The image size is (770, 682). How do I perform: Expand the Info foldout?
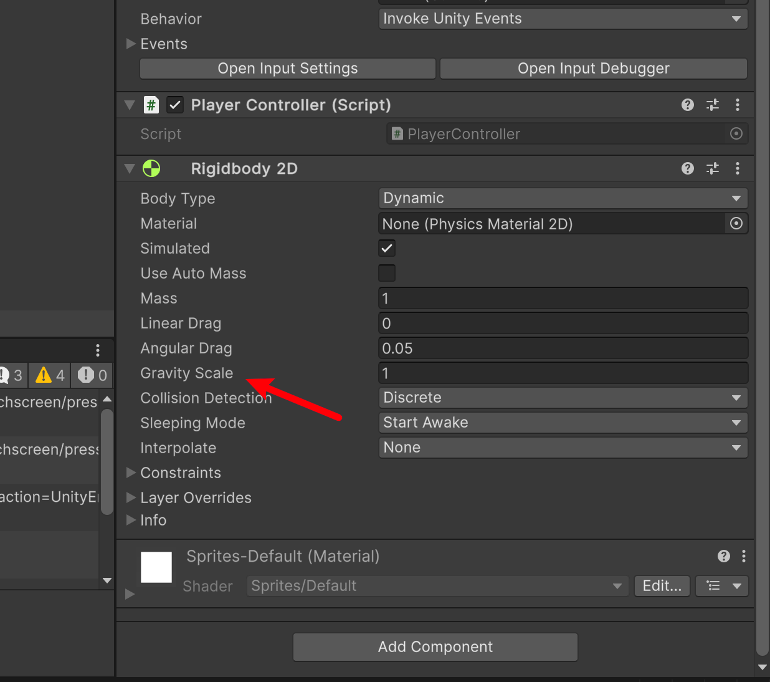coord(131,520)
